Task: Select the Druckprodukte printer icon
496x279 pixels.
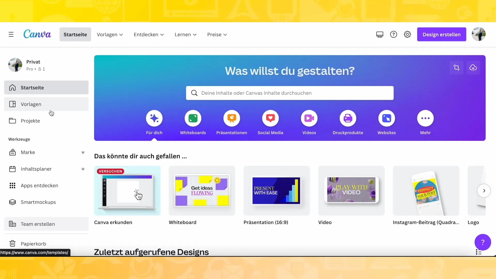Action: tap(348, 118)
